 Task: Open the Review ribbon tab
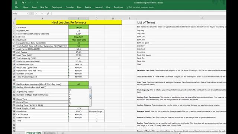[x=88, y=7]
